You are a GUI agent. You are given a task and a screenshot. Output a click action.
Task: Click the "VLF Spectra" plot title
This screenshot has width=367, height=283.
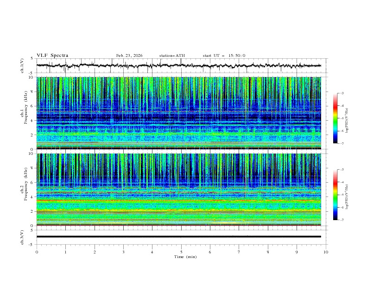tap(52, 55)
